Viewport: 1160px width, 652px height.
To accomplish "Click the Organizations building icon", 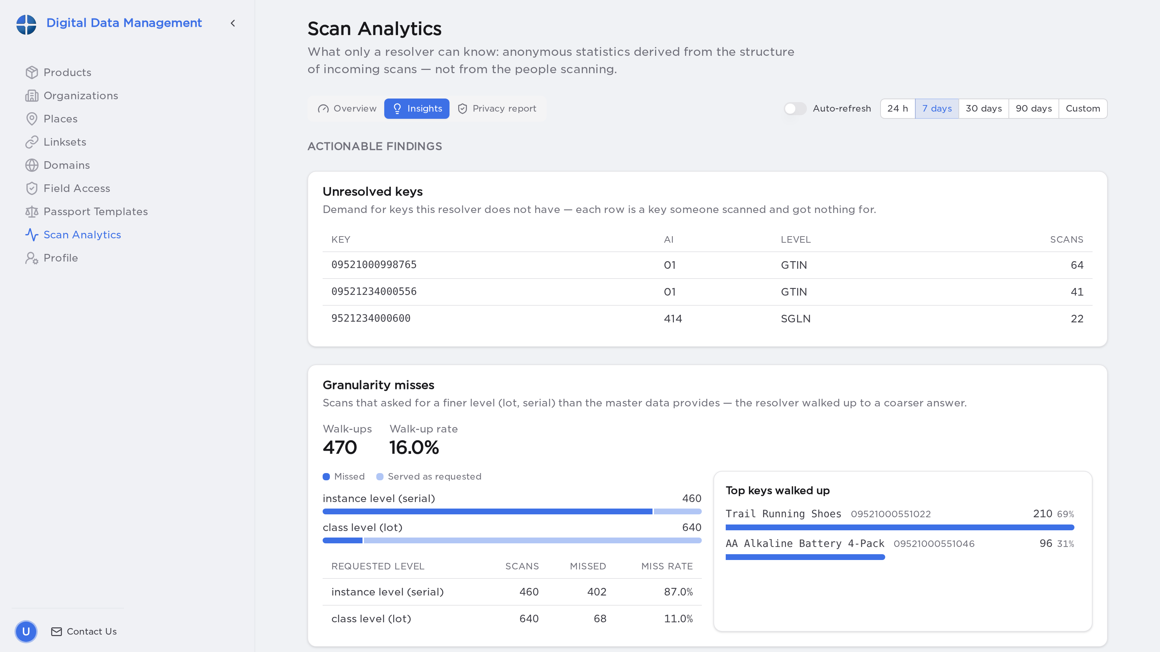I will (x=32, y=95).
